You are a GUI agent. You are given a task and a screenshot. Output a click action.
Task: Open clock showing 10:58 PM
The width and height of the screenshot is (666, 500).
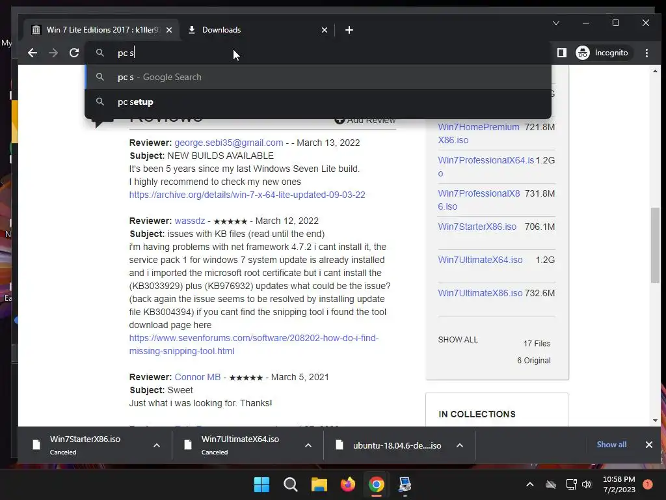(619, 484)
